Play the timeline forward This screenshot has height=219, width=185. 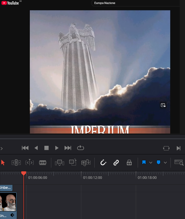click(x=57, y=148)
